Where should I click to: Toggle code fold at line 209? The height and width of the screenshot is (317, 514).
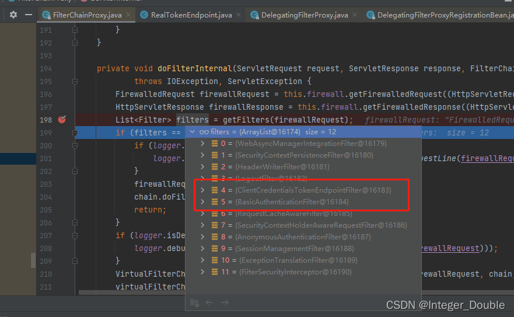pos(75,261)
